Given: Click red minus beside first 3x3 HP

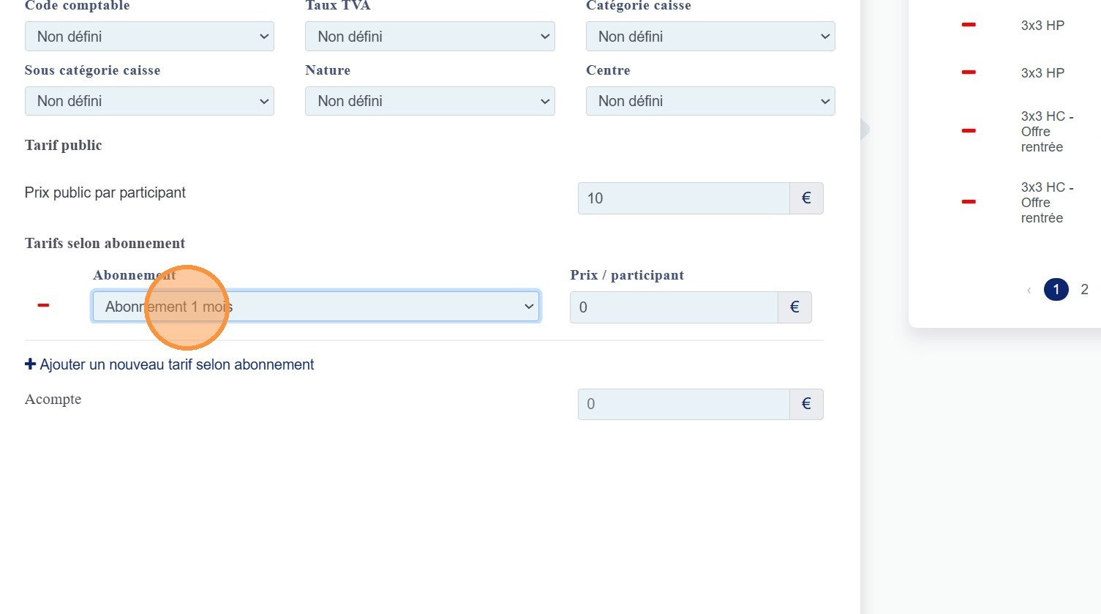Looking at the screenshot, I should click(969, 25).
